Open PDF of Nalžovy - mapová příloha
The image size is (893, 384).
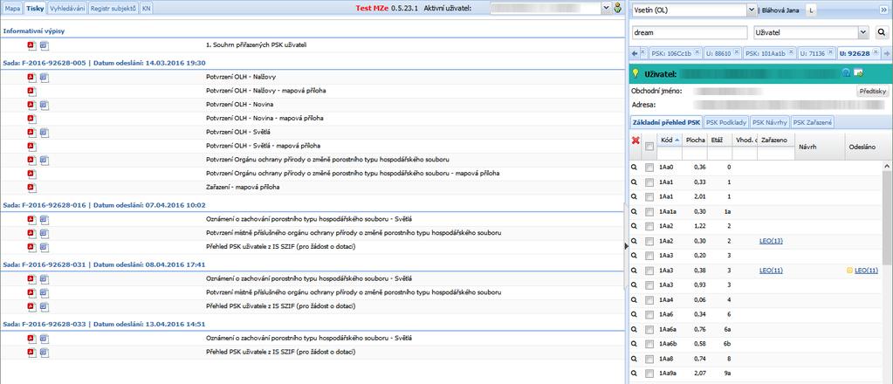pos(32,91)
